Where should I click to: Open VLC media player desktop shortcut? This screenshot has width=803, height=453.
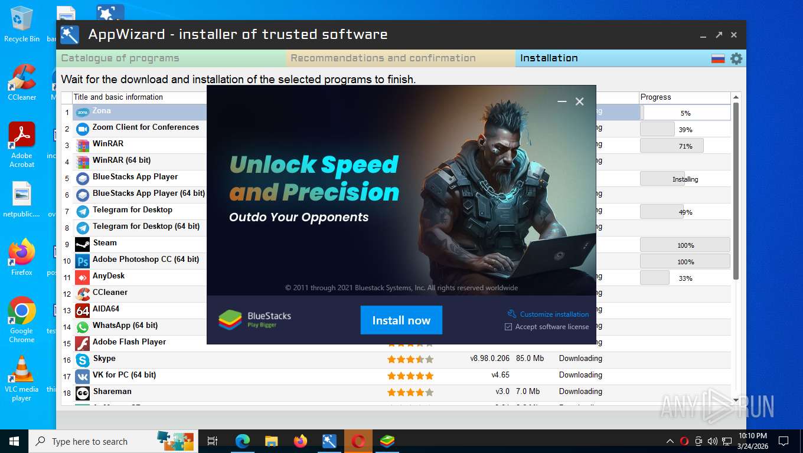pos(22,379)
